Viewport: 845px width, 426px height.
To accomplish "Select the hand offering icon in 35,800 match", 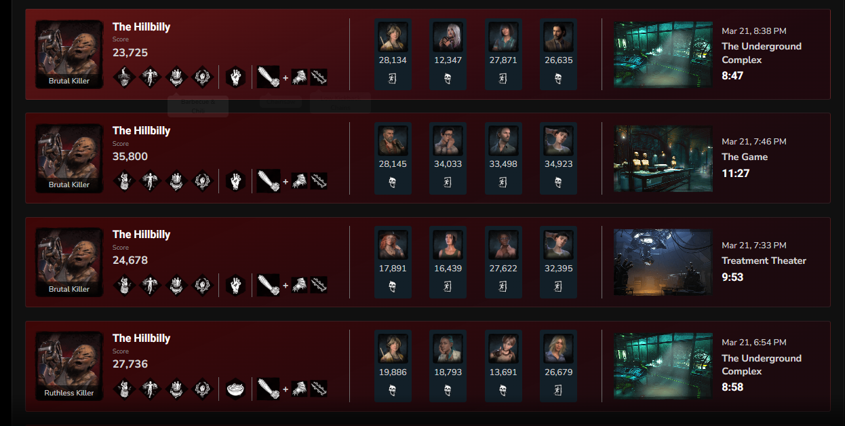I will coord(235,181).
